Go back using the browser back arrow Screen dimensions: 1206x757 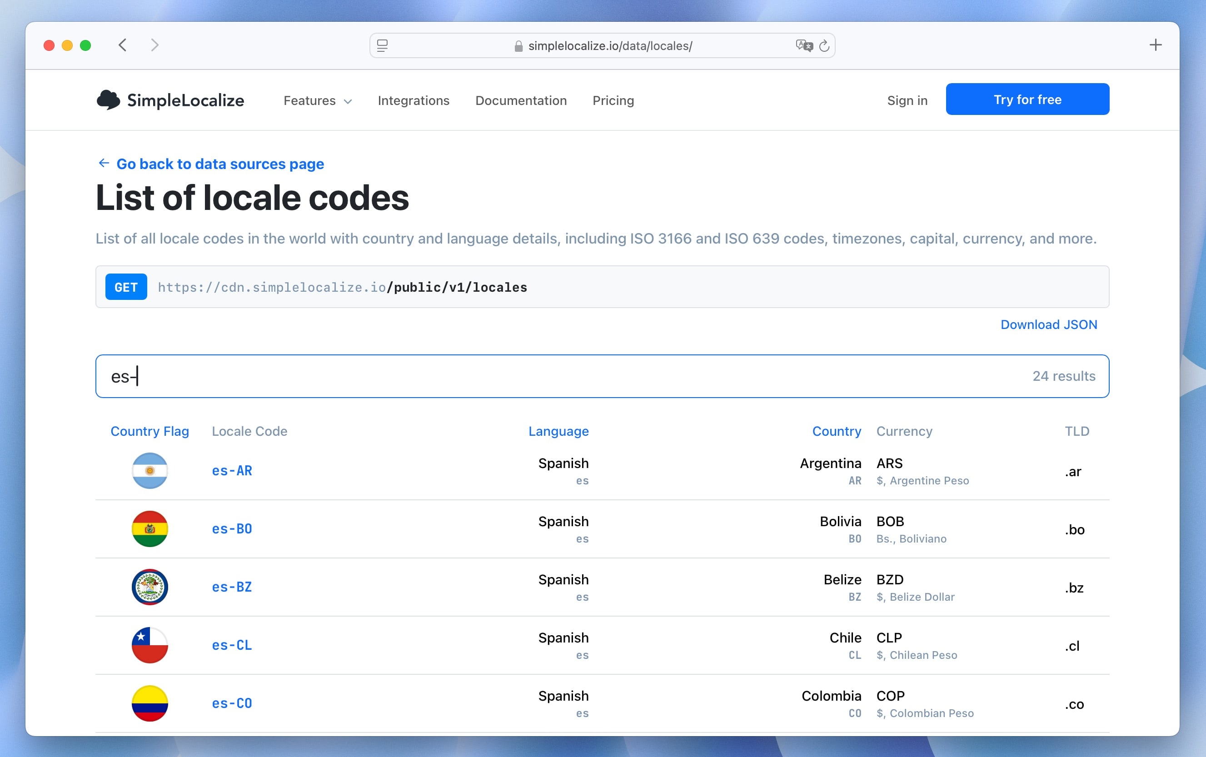click(123, 45)
